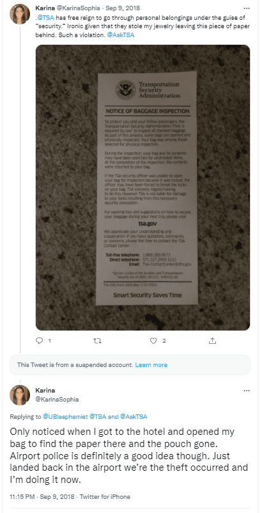Click the Karina display name on top tweet
Image resolution: width=264 pixels, height=513 pixels.
point(45,8)
